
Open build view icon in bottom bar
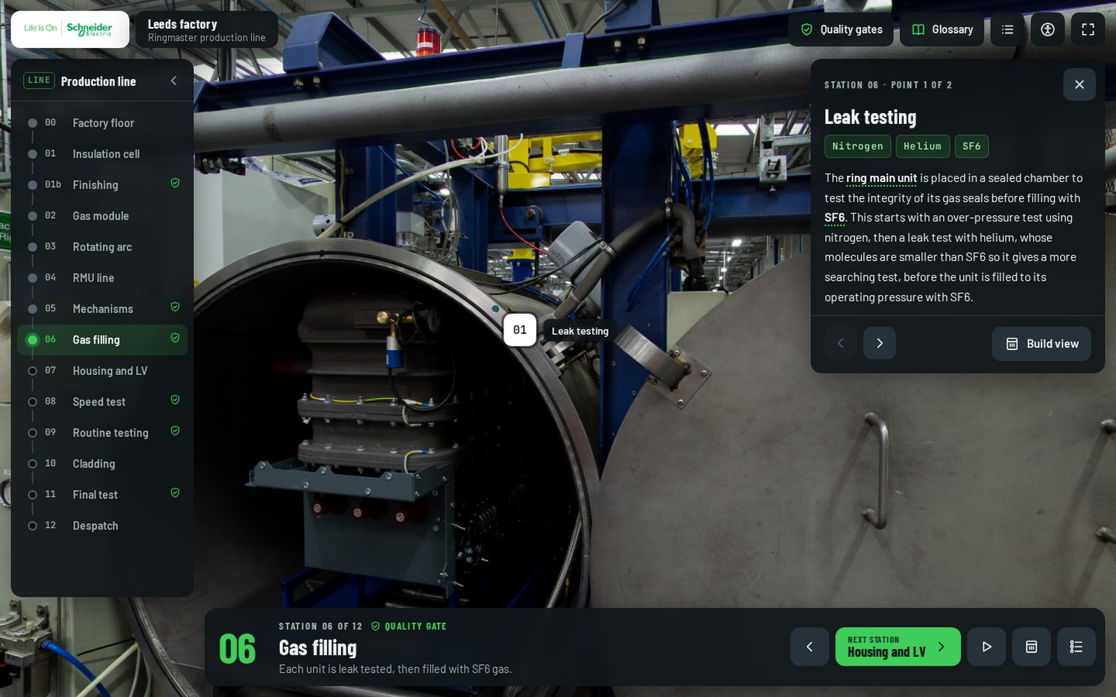(1032, 647)
